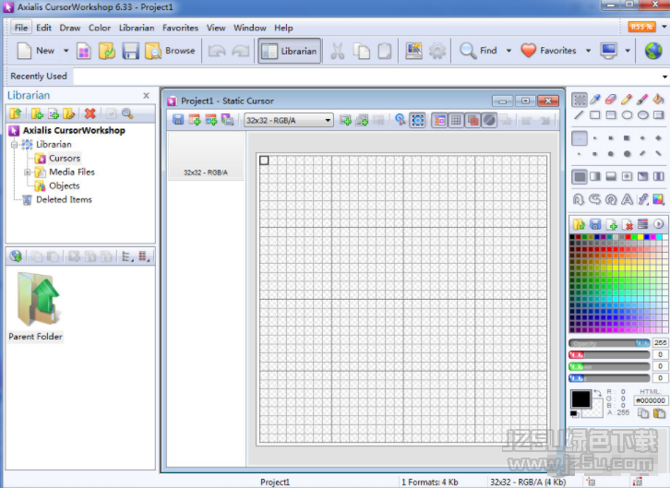The width and height of the screenshot is (670, 488).
Task: Click the black foreground color swatch
Action: pyautogui.click(x=580, y=399)
